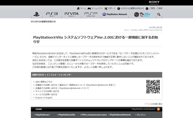The image size is (193, 118).
Task: Click the Sony logo at top
Action: click(154, 3)
